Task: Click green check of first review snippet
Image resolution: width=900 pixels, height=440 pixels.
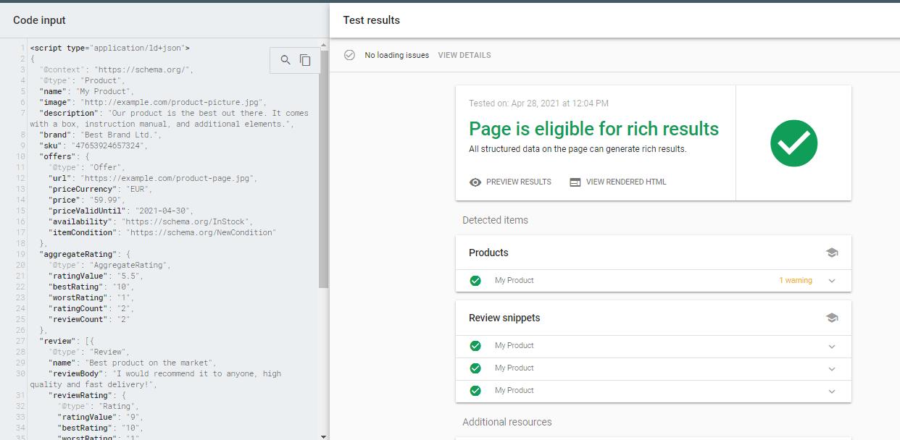Action: tap(475, 346)
